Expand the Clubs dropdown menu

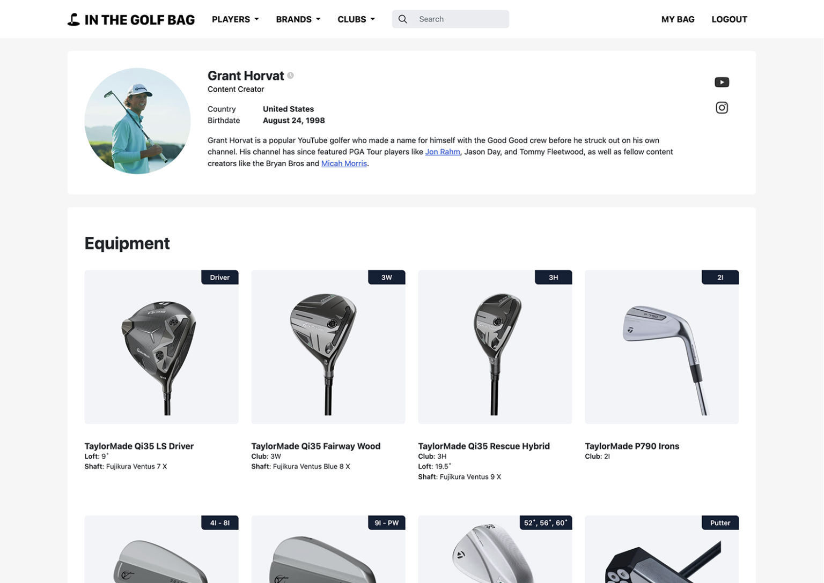[x=356, y=19]
